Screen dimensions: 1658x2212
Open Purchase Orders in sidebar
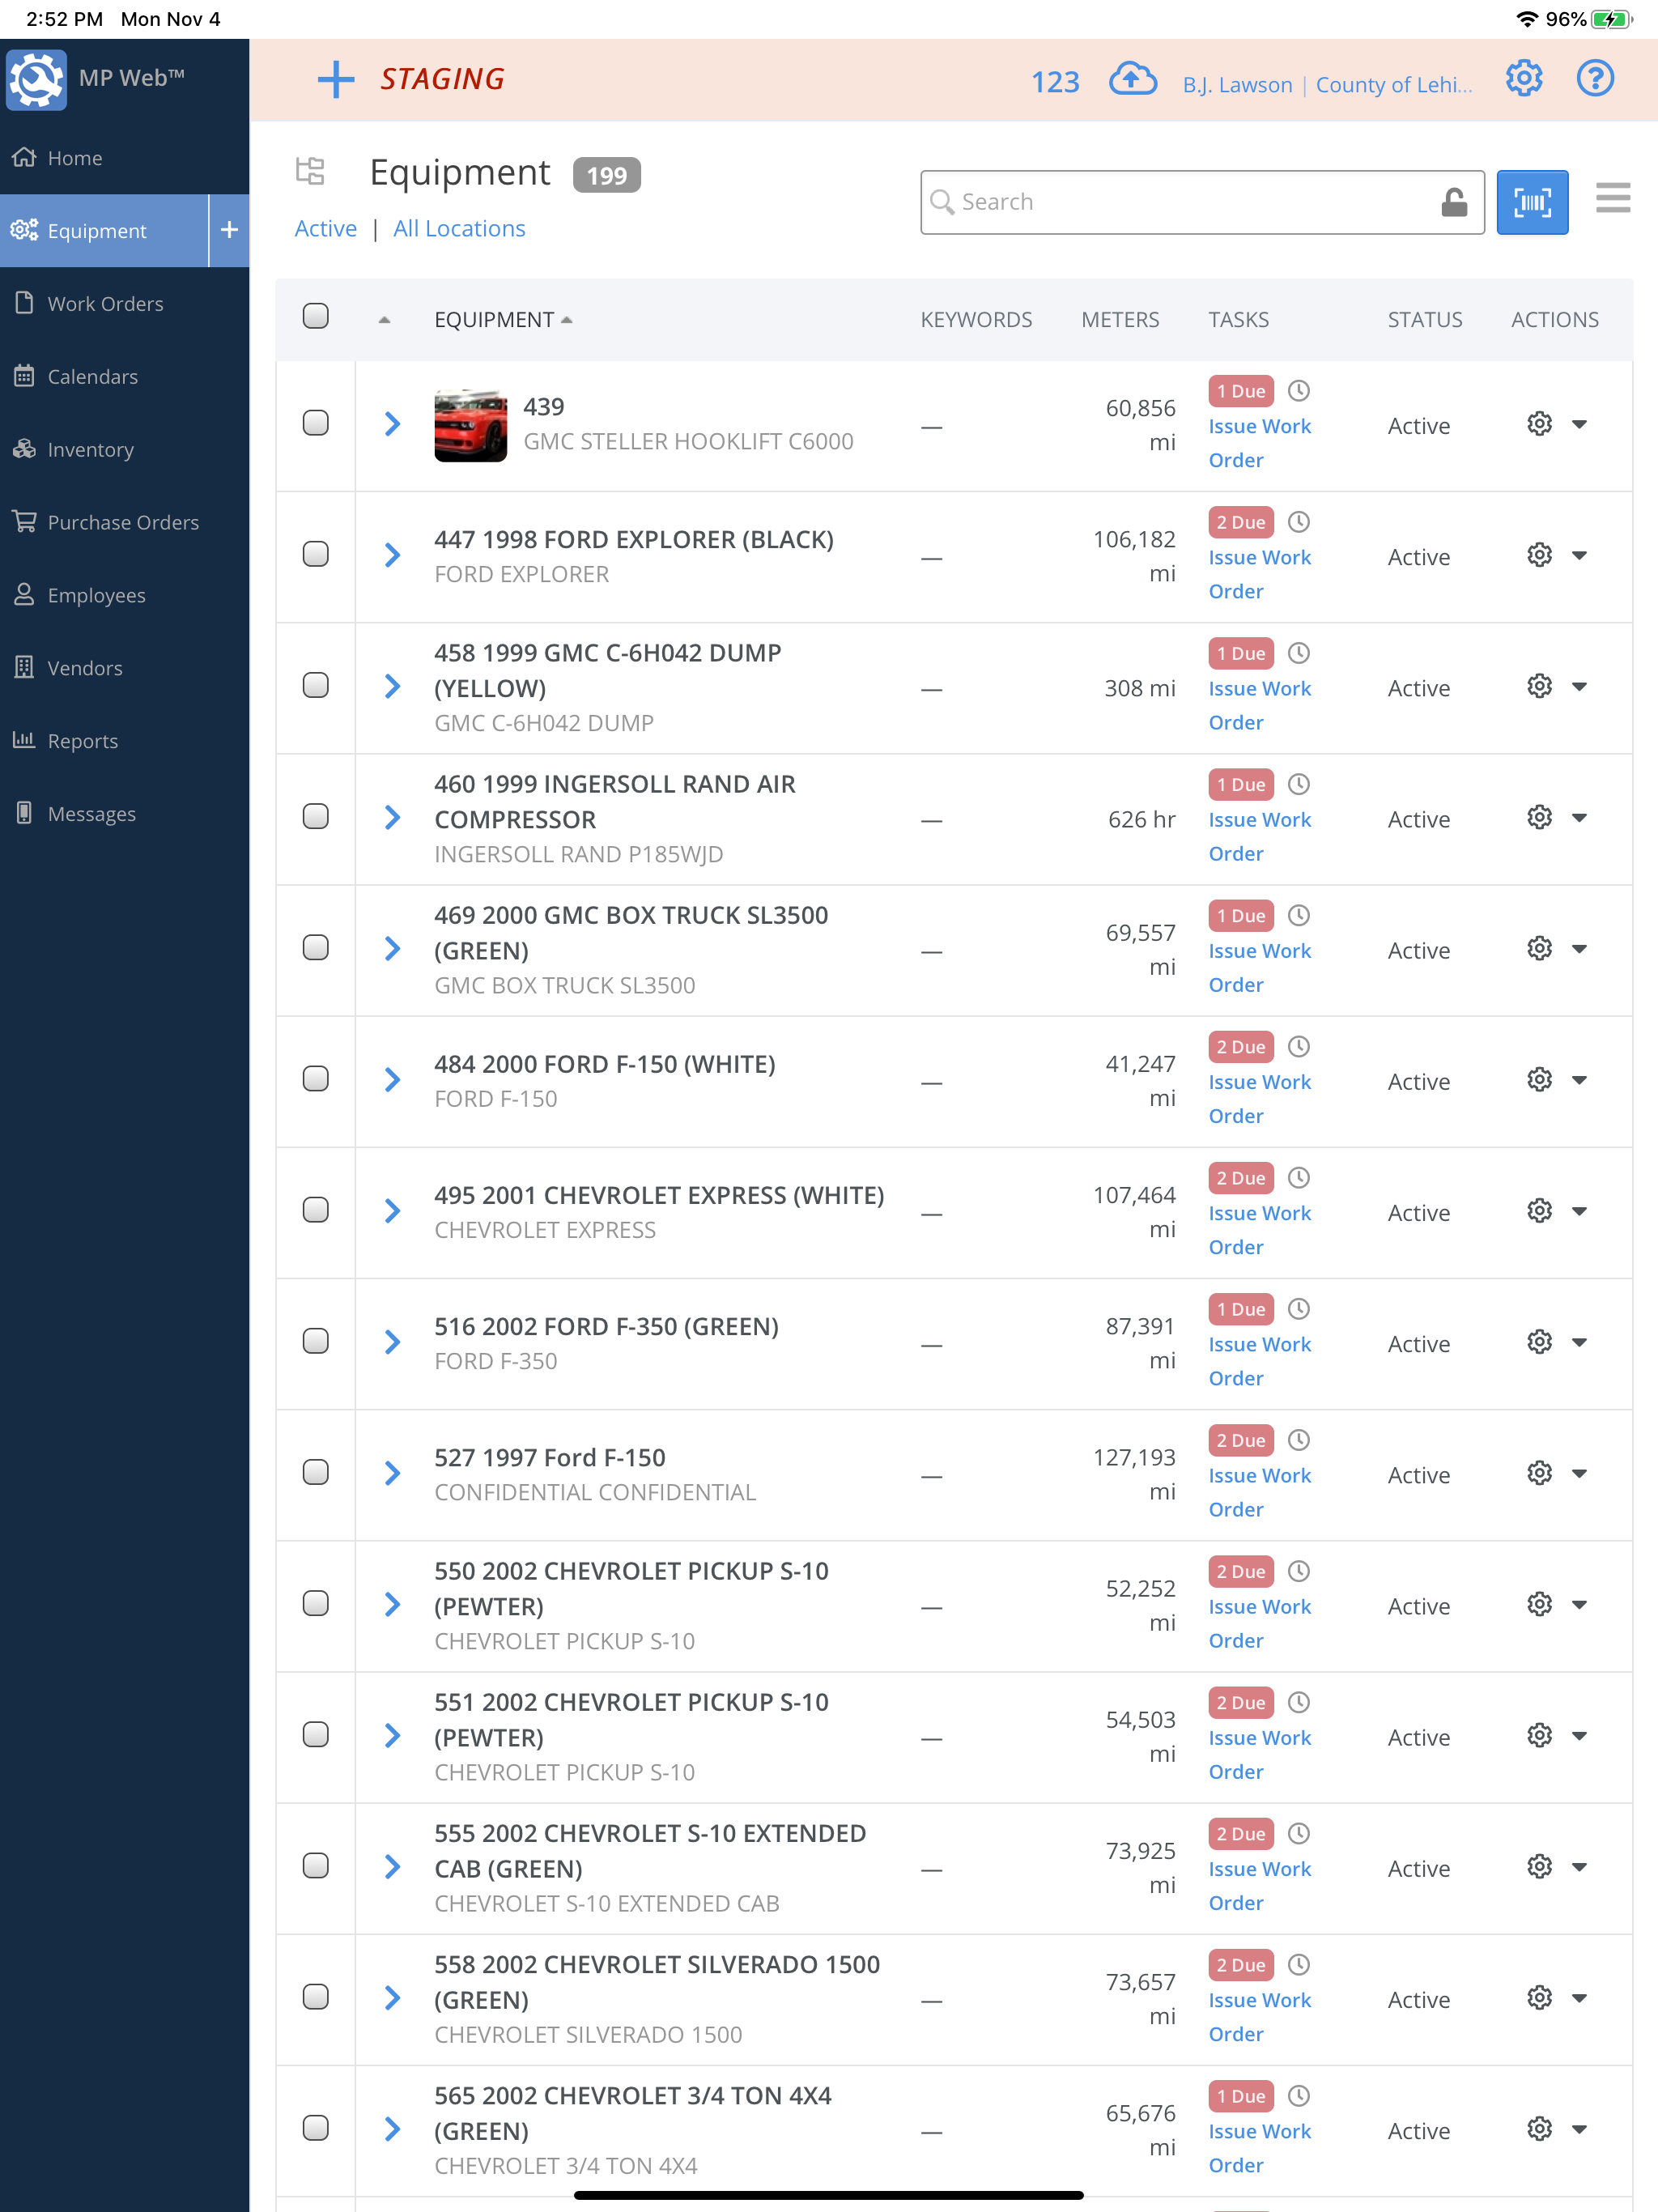(x=124, y=522)
